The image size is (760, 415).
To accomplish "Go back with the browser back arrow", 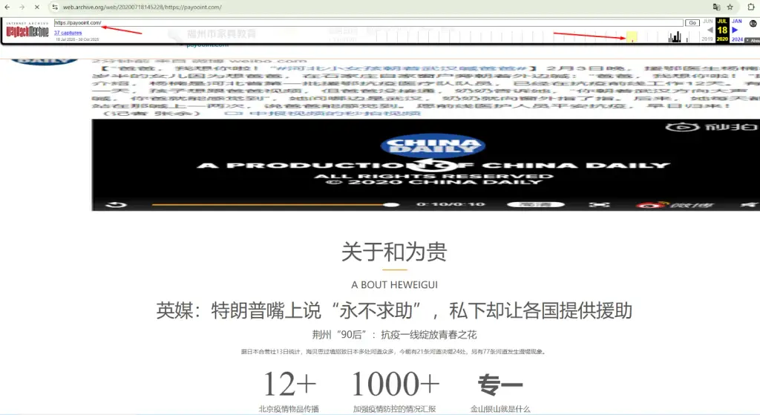I will point(7,7).
